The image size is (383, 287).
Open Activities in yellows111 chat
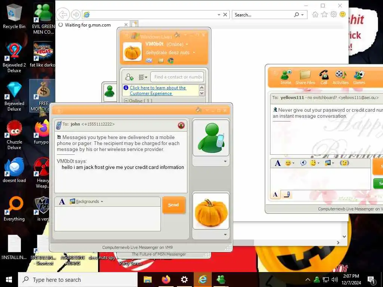coord(340,77)
